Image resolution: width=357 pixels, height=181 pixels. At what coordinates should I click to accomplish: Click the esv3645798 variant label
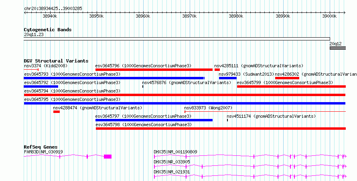tap(144, 125)
